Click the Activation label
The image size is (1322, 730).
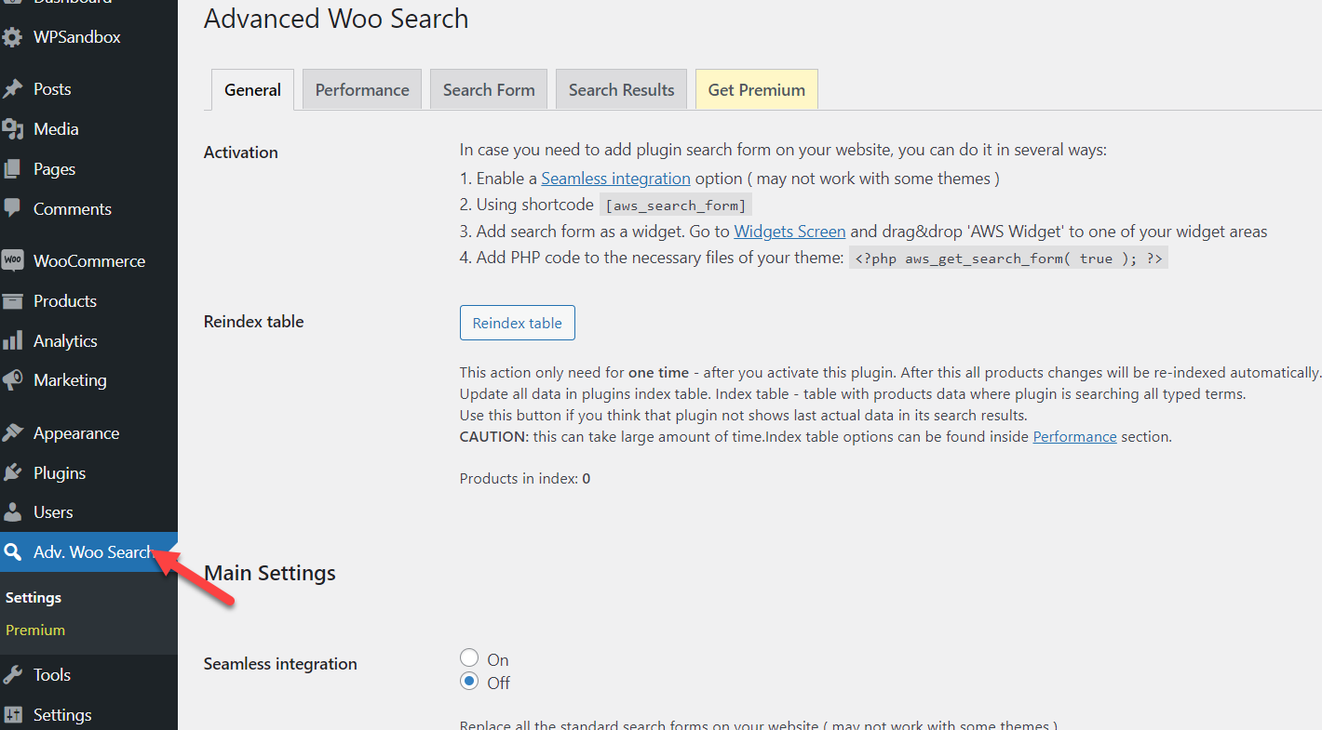[x=241, y=153]
